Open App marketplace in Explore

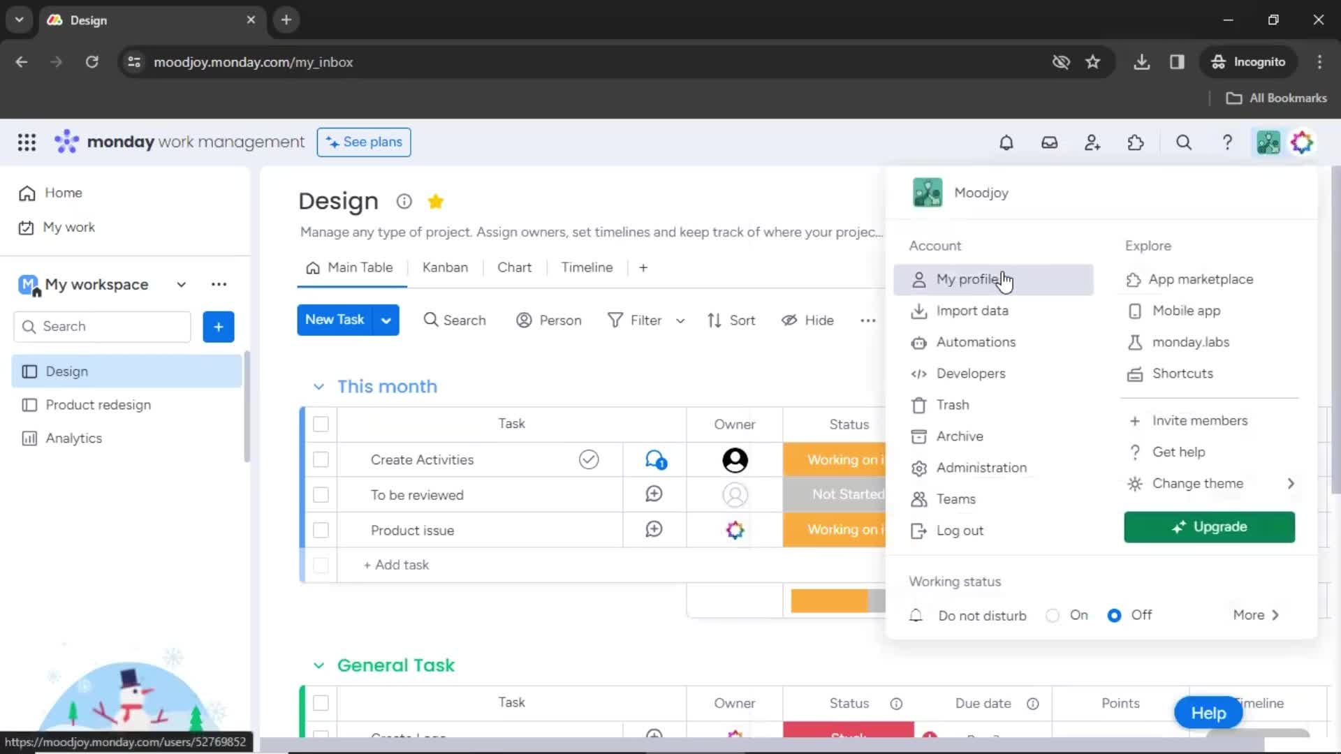click(1201, 279)
